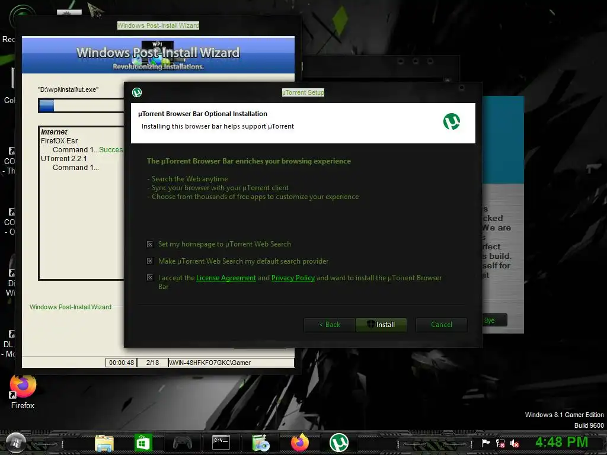Viewport: 607px width, 455px height.
Task: Open the game controller taskbar icon
Action: [183, 442]
